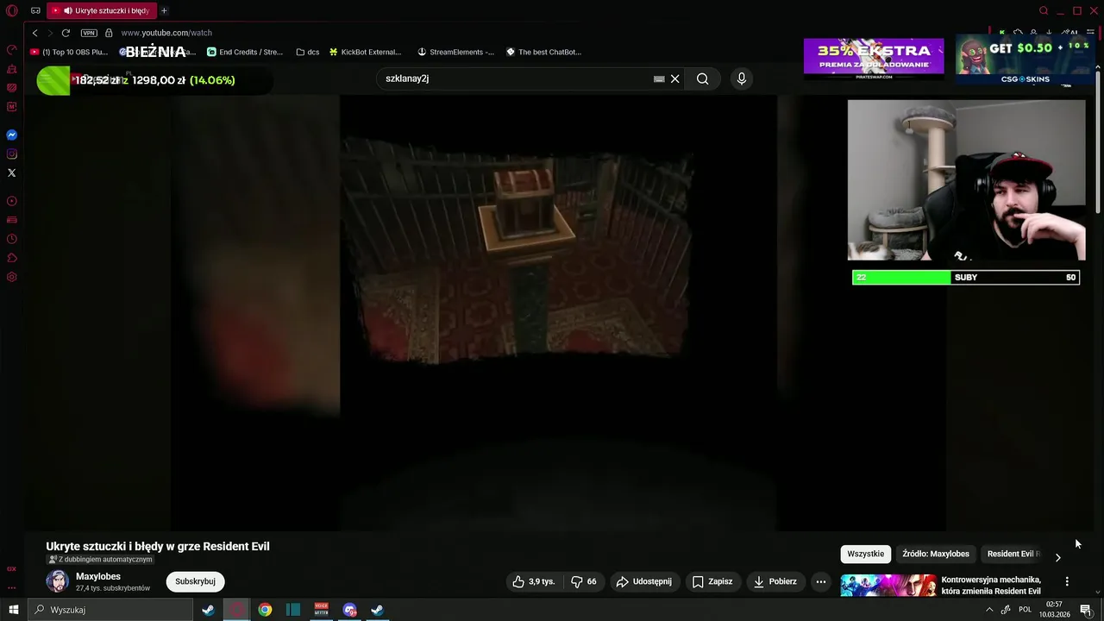1104x621 pixels.
Task: Click the Wyszukaj taskbar search box
Action: 110,610
